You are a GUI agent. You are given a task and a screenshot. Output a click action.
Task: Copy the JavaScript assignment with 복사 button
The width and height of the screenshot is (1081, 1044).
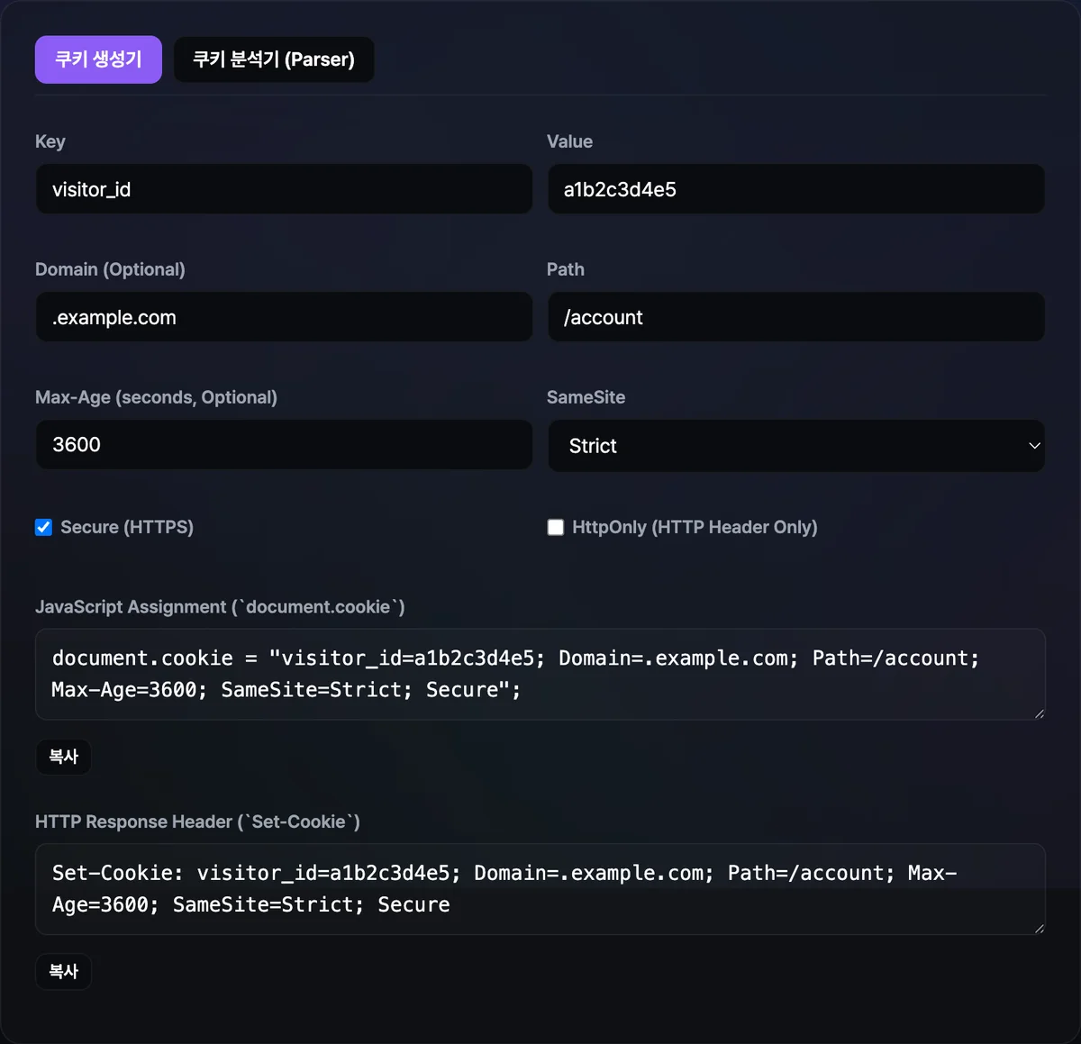[63, 757]
